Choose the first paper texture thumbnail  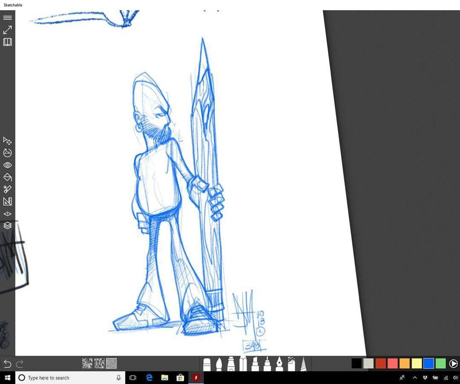[x=87, y=363]
